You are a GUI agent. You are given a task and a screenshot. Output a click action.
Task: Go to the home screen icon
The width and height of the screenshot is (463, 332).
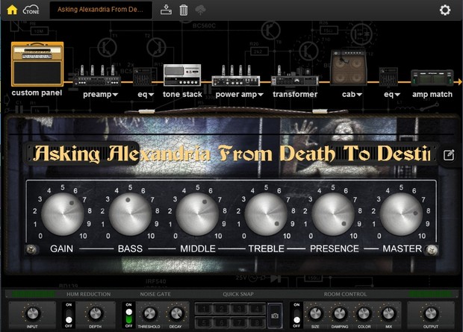tap(12, 10)
